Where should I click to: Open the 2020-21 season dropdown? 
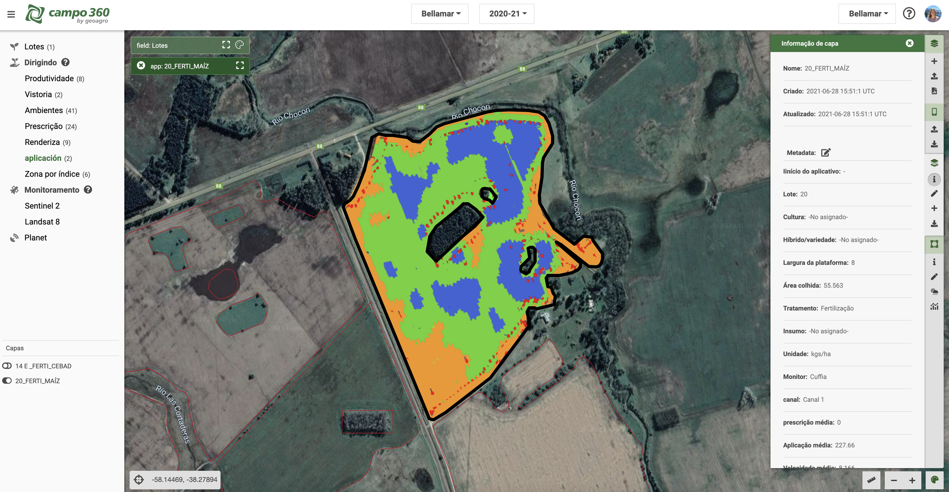point(507,14)
